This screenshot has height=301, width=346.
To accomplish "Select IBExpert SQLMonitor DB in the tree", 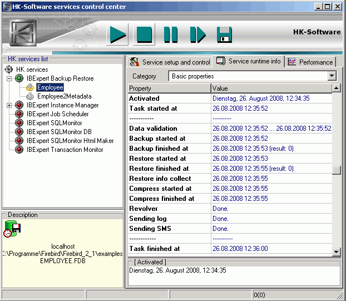I will pos(59,132).
